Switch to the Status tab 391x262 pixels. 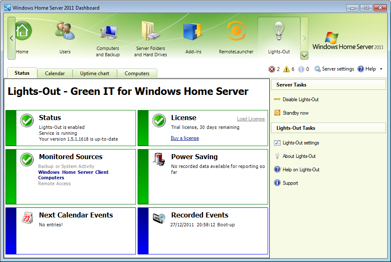22,73
